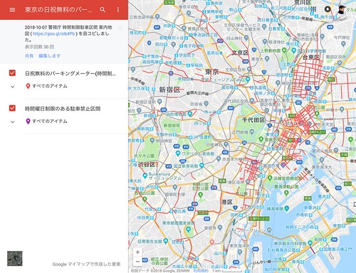Select the 時間曜日制限のある駐車禁止区間 layer title
The image size is (356, 273).
coord(63,109)
